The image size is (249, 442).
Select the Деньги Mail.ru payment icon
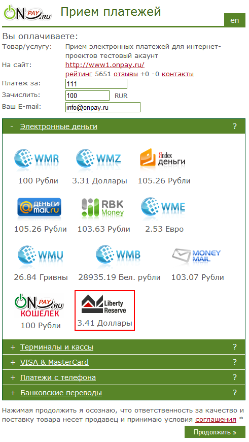click(40, 207)
